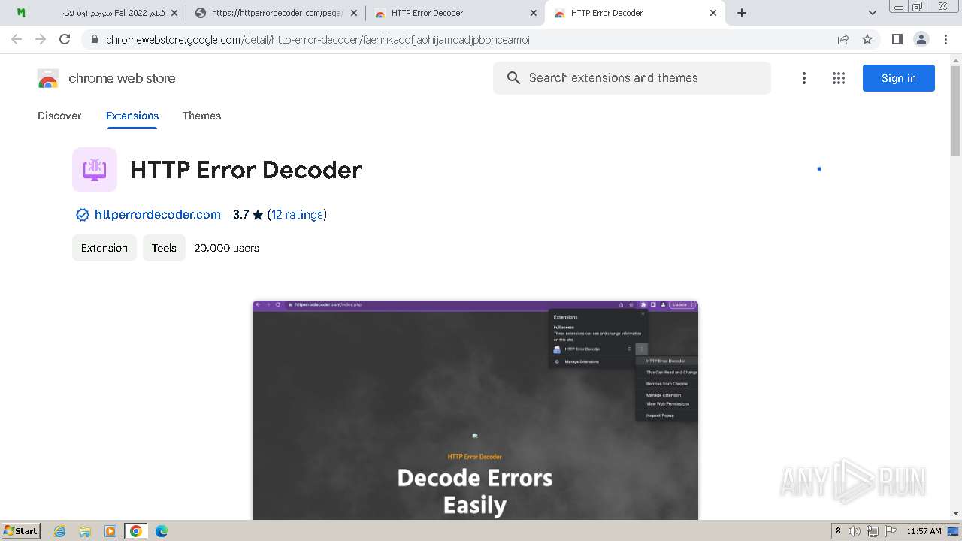This screenshot has height=541, width=962.
Task: Open the Discover section
Action: [x=59, y=116]
